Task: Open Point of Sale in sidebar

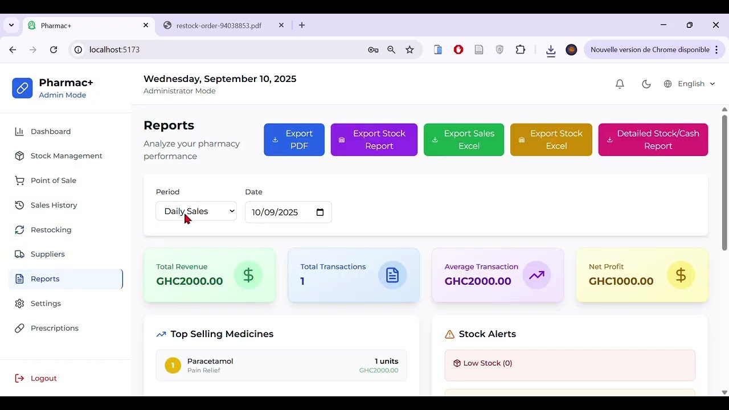Action: point(65,181)
